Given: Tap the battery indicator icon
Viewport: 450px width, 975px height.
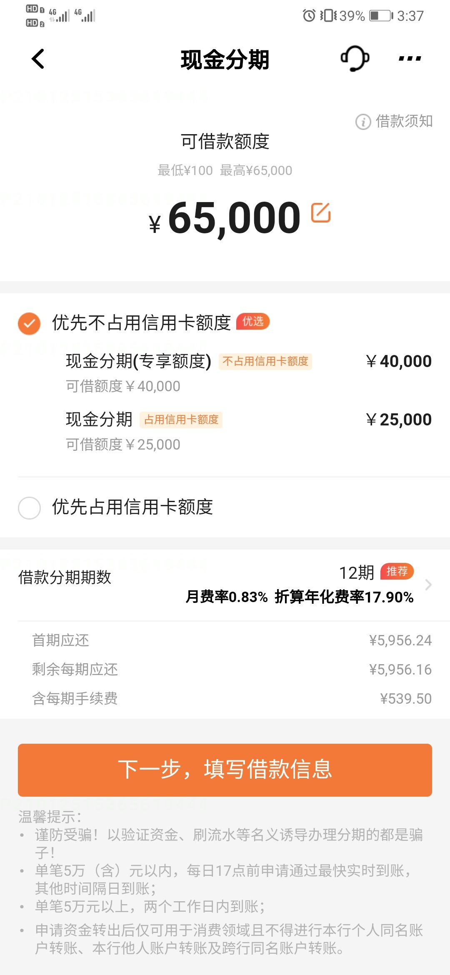Looking at the screenshot, I should (x=381, y=16).
